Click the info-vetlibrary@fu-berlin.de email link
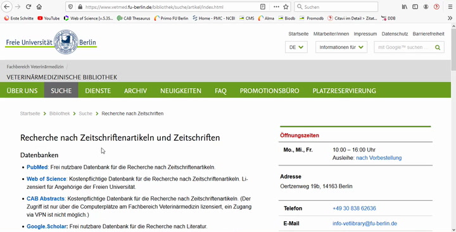 tap(365, 223)
